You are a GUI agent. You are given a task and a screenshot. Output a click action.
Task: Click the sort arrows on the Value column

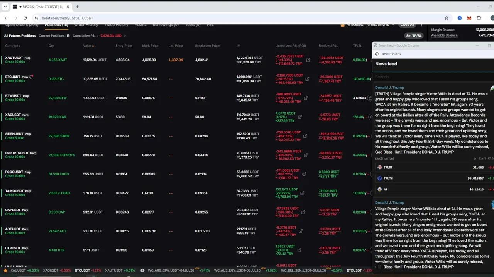point(93,46)
